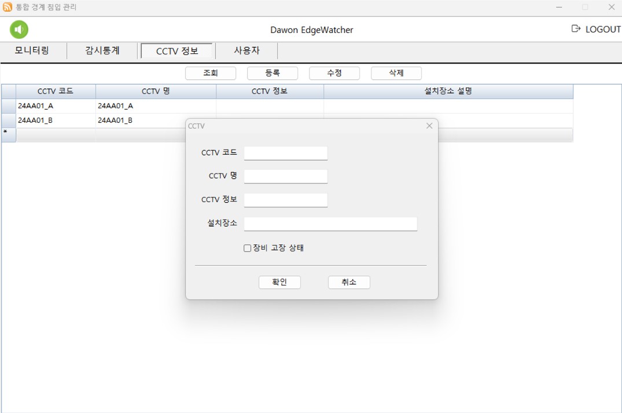Focus the CCTV 코드 input field
622x413 pixels.
click(286, 153)
